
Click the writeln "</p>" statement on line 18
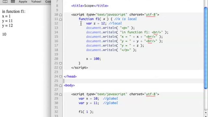click(111, 50)
